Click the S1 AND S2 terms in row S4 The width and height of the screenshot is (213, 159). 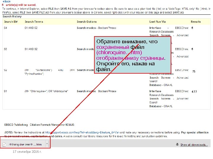[x=31, y=28]
